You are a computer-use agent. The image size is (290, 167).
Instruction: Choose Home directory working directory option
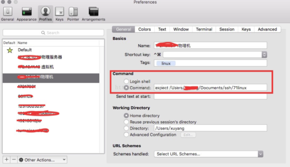click(126, 115)
